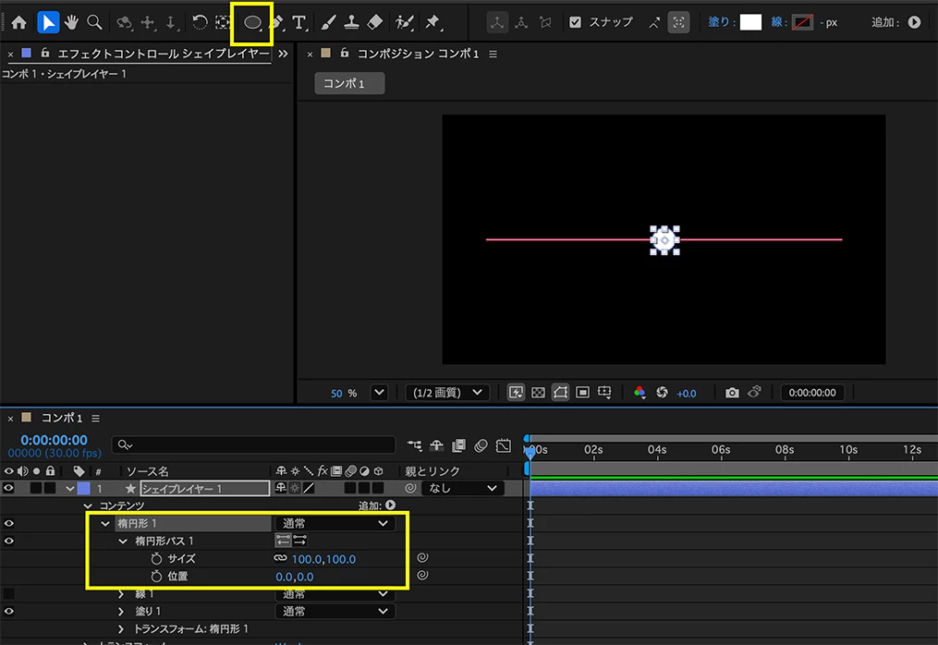The height and width of the screenshot is (645, 938).
Task: Click the view axis mode icon
Action: 545,23
